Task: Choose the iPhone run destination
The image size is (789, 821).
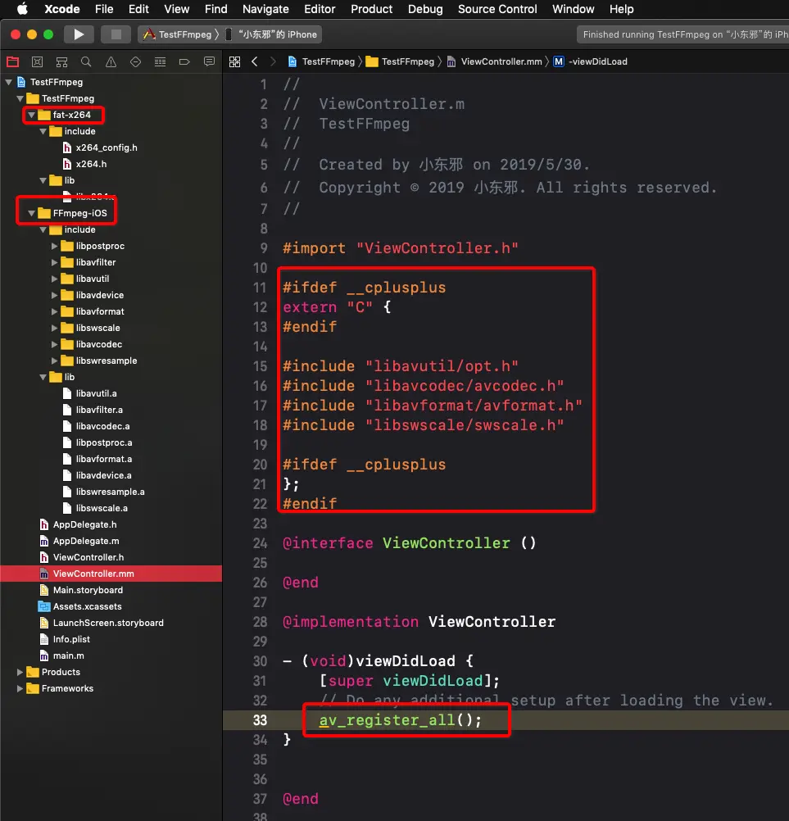Action: tap(272, 34)
